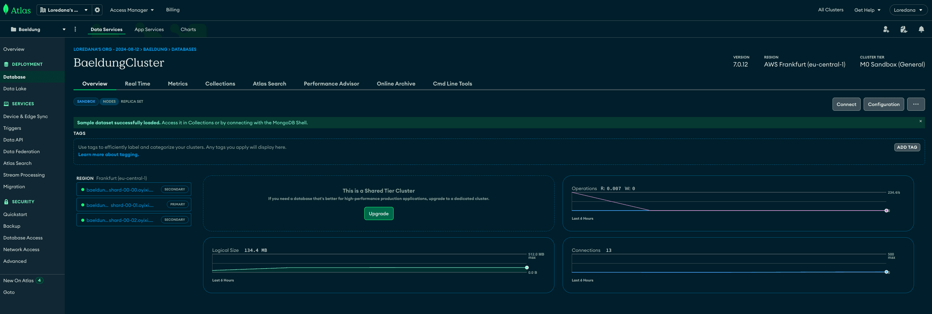
Task: Open Triggers in sidebar
Action: click(12, 128)
